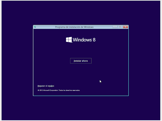
Task: Minimize the Windows setup window
Action: [x=115, y=27]
